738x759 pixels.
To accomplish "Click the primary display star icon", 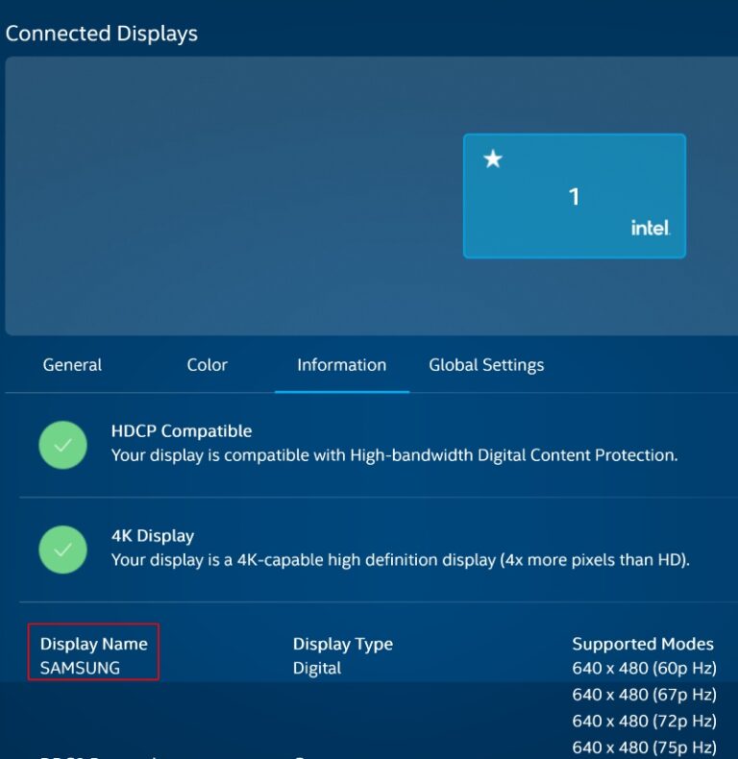I will click(x=493, y=159).
